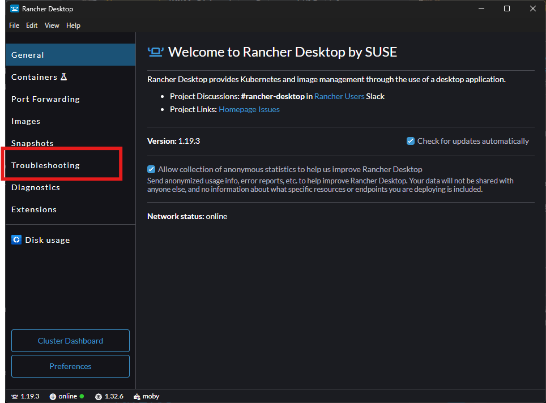Open the Edit menu
Viewport: 546px width, 403px height.
coord(32,25)
